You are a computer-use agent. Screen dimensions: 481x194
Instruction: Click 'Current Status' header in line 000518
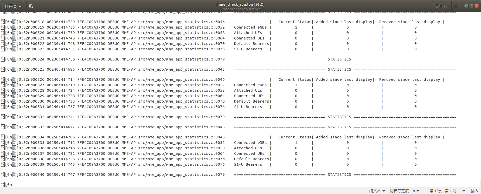point(295,22)
